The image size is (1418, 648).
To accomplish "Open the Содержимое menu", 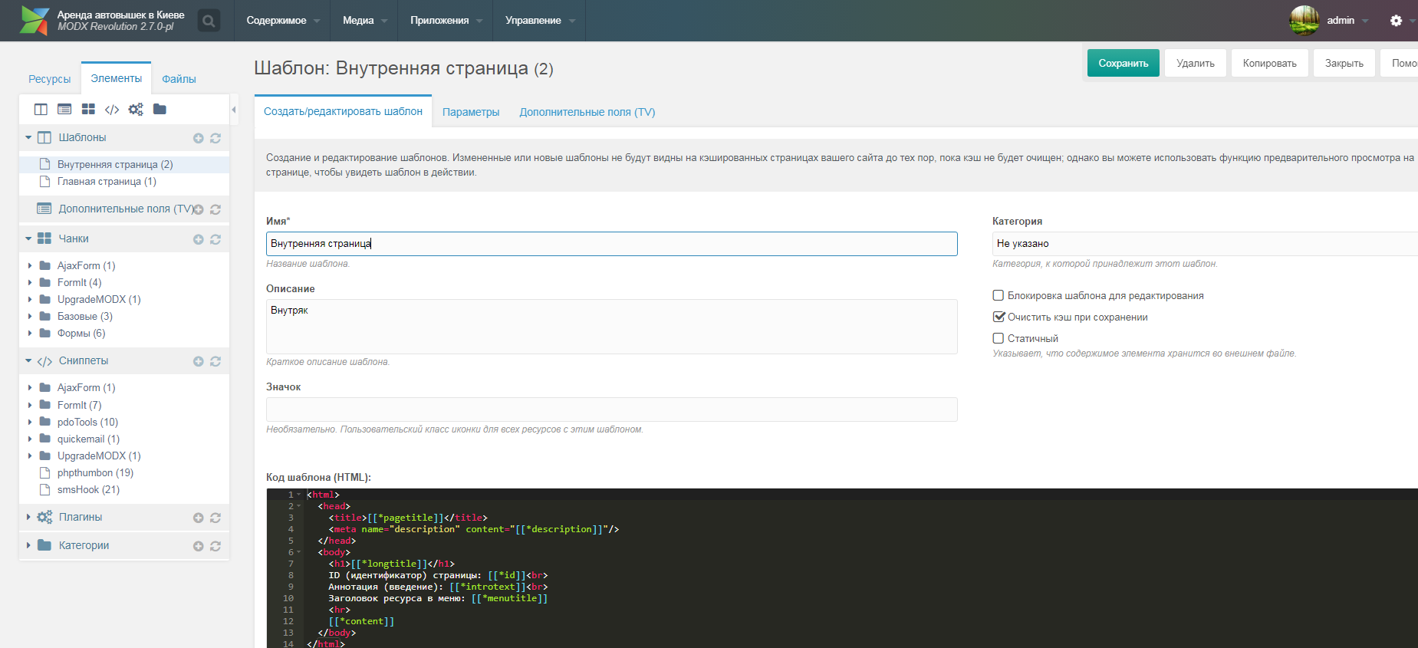I will (x=283, y=21).
